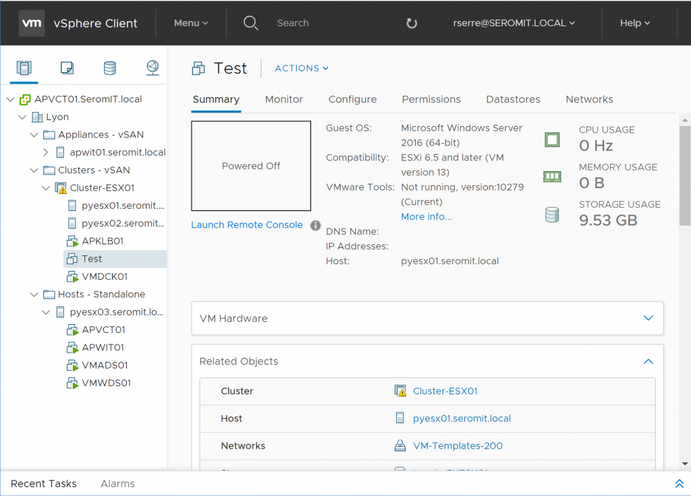Expand Recent Tasks panel with double-chevron icon
691x496 pixels.
click(x=679, y=484)
